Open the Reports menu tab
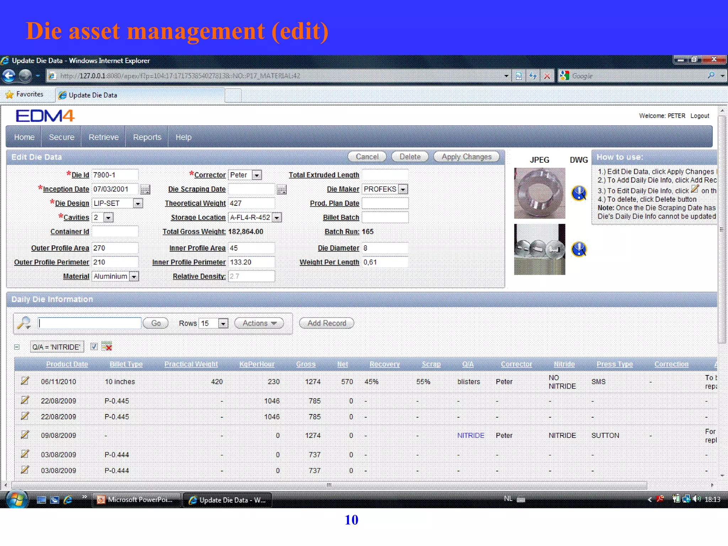The height and width of the screenshot is (546, 728). [x=147, y=137]
